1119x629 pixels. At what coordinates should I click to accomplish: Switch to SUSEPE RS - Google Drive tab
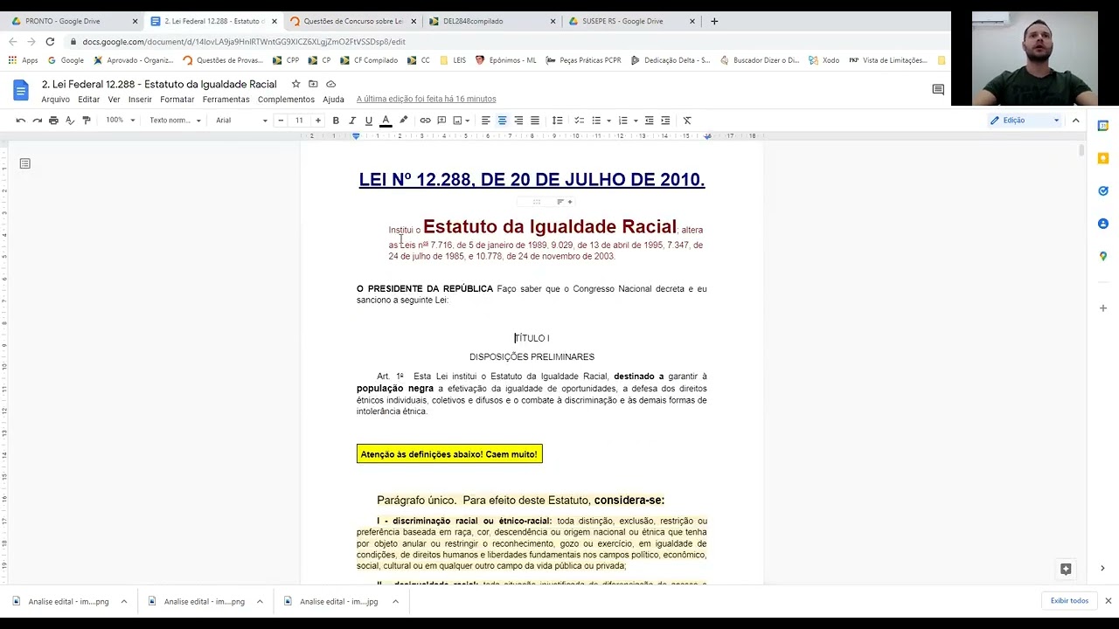[x=630, y=21]
